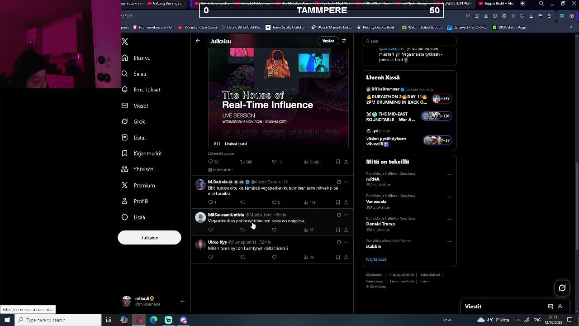Image resolution: width=579 pixels, height=326 pixels.
Task: Play the Real-Time Influence ad video
Action: [278, 99]
